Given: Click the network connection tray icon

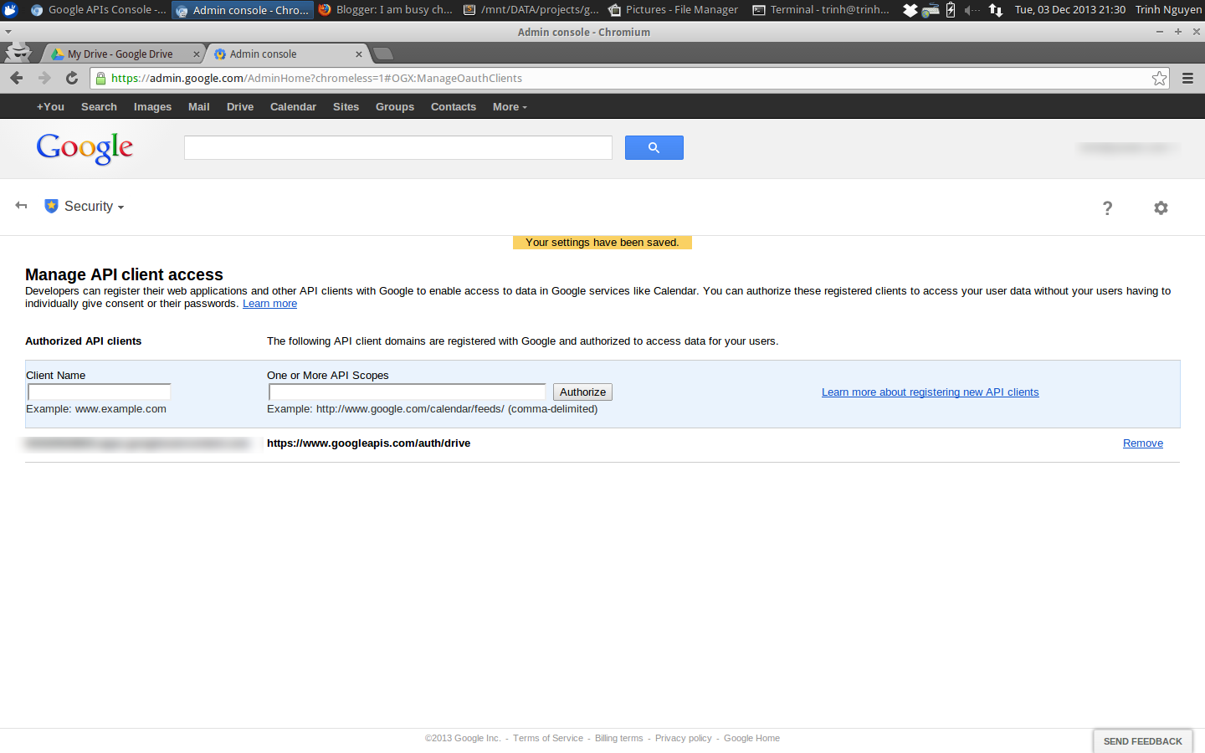Looking at the screenshot, I should [x=996, y=10].
